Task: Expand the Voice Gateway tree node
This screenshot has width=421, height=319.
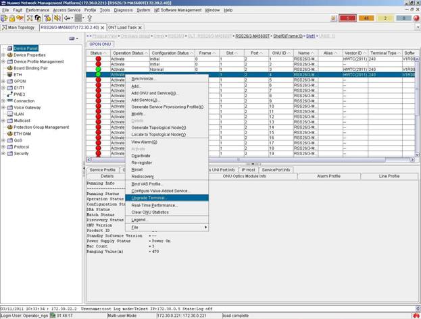Action: pos(3,107)
